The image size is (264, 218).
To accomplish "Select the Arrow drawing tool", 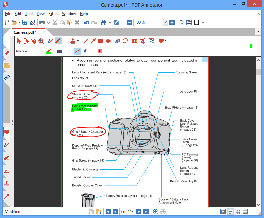I will [93, 41].
